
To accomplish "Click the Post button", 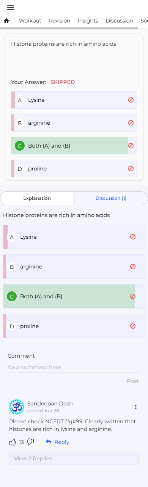I will click(x=133, y=381).
